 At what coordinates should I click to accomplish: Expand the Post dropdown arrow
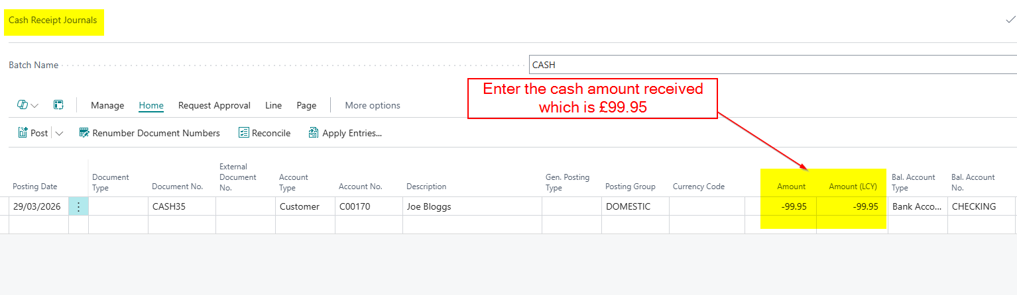(x=59, y=133)
